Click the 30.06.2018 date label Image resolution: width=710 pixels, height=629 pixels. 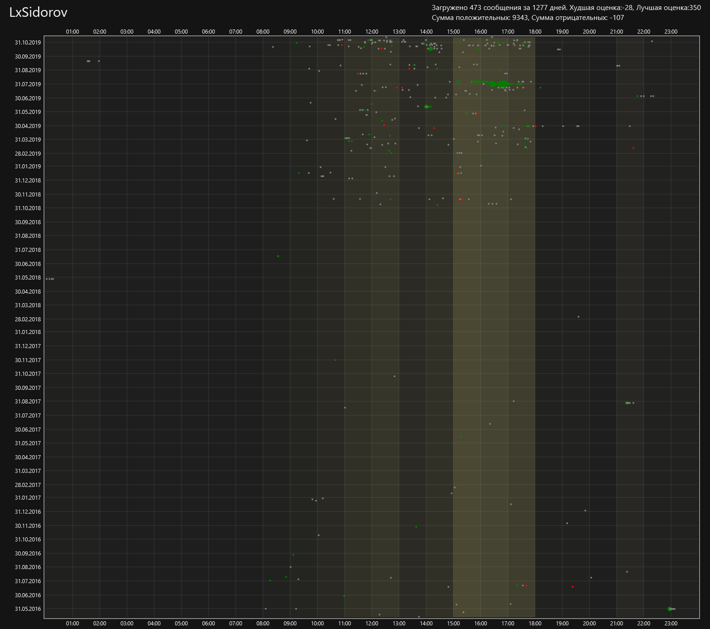point(28,264)
